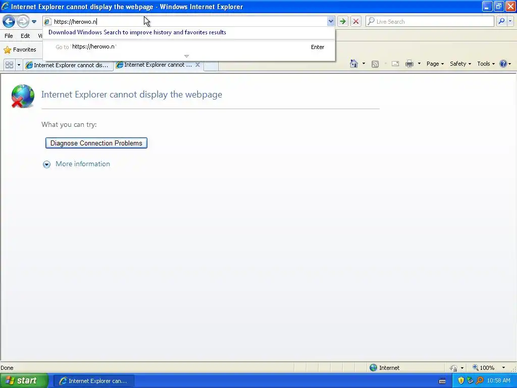The height and width of the screenshot is (388, 517).
Task: Expand the address bar history dropdown
Action: point(331,22)
